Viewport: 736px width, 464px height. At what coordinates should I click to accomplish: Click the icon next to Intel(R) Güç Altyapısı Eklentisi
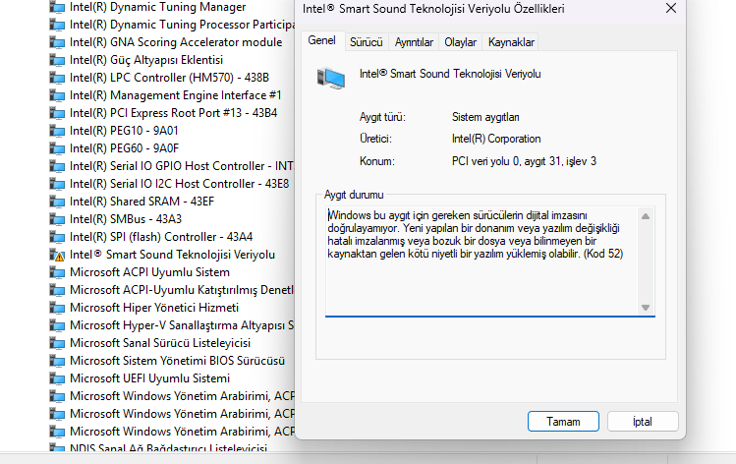tap(57, 60)
